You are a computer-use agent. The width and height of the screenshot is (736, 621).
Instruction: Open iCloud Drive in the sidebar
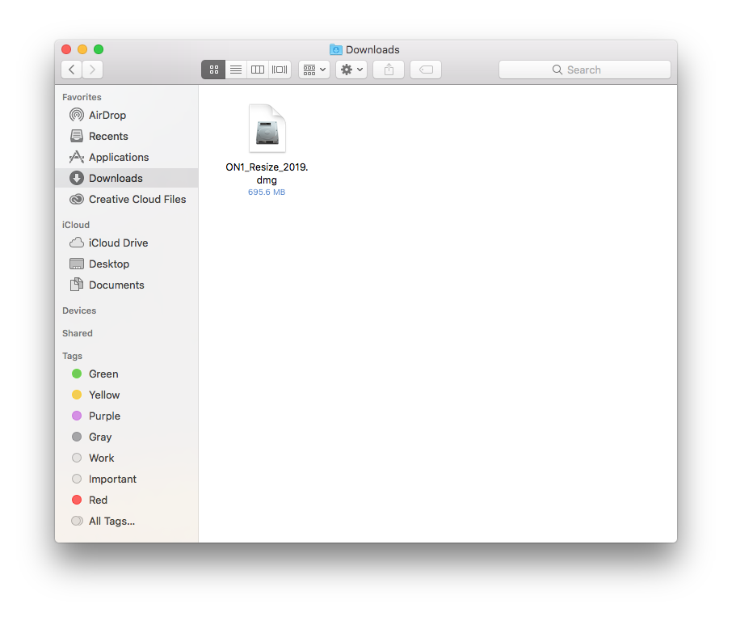(126, 243)
